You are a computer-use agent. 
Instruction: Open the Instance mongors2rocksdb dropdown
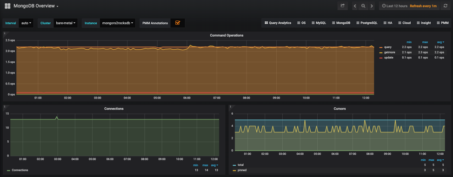coord(118,23)
